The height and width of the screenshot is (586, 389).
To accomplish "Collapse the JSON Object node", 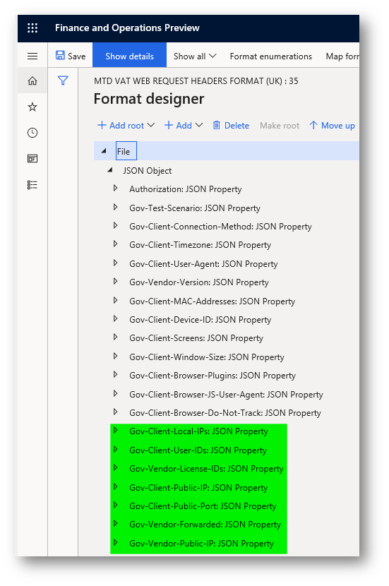I will point(110,170).
